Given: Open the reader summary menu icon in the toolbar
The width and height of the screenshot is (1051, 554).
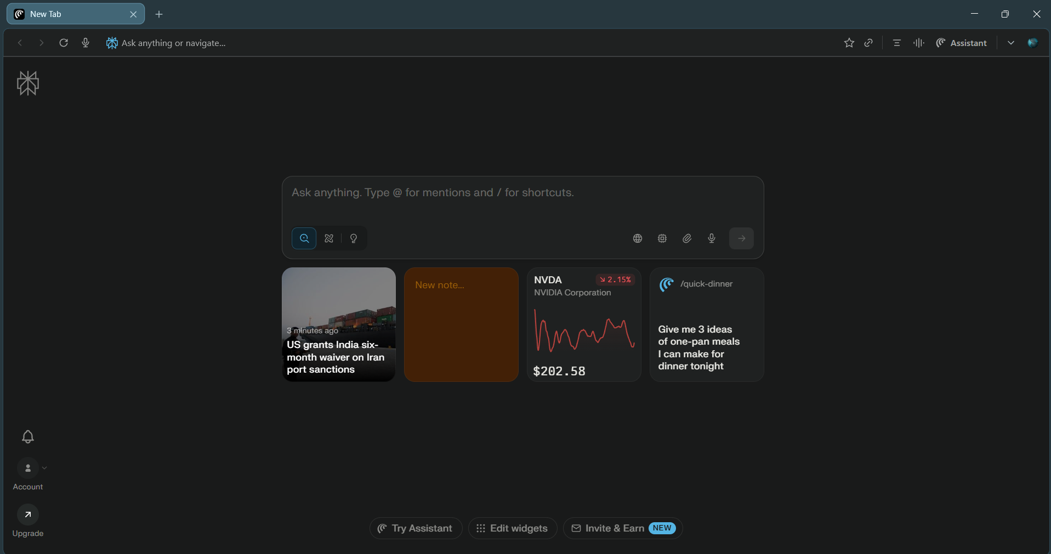Looking at the screenshot, I should coord(897,43).
